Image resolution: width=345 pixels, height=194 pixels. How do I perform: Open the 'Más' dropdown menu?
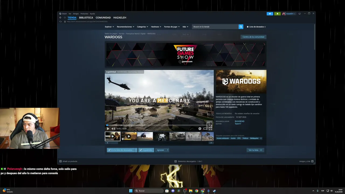pyautogui.click(x=185, y=27)
